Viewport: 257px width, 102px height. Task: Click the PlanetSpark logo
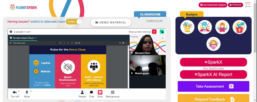23,7
